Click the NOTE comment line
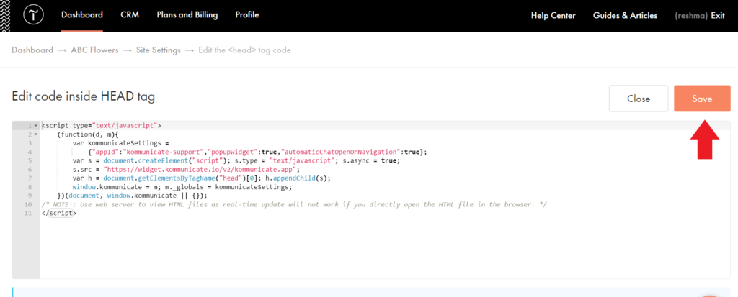 pos(294,204)
